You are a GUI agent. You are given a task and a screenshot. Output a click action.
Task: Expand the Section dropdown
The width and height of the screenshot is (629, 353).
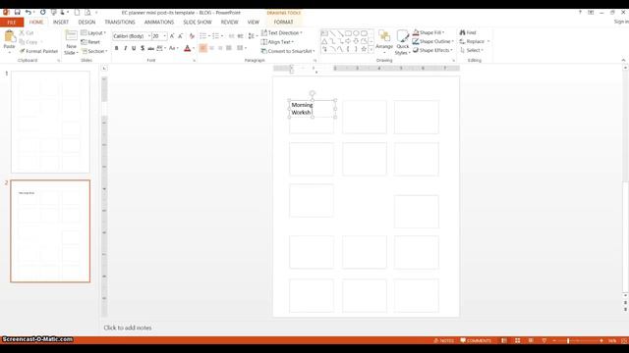tap(94, 51)
